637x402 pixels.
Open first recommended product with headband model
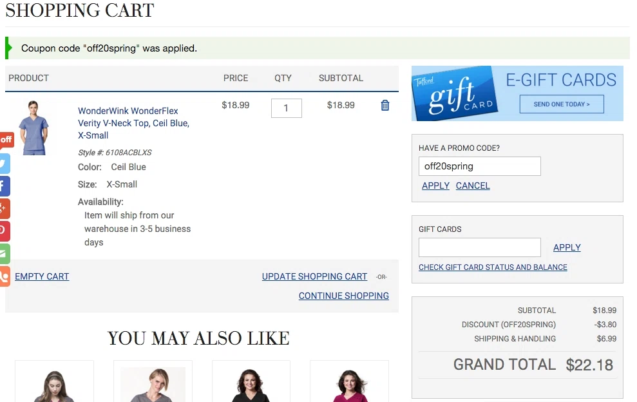(x=55, y=381)
